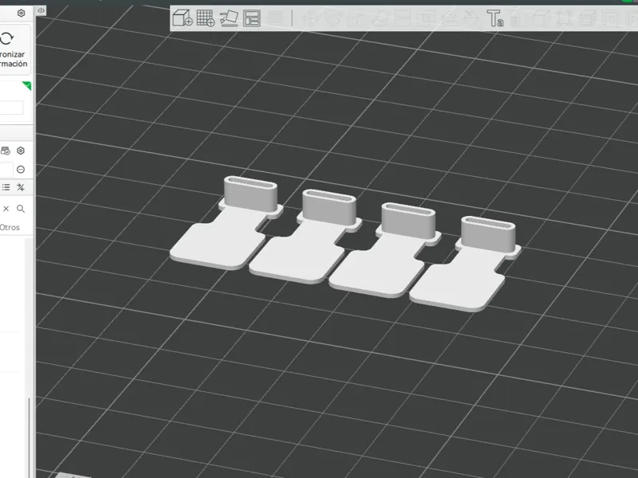Collapse the sidebar using the arrows handle
Screen dimensions: 638x478
(41, 10)
